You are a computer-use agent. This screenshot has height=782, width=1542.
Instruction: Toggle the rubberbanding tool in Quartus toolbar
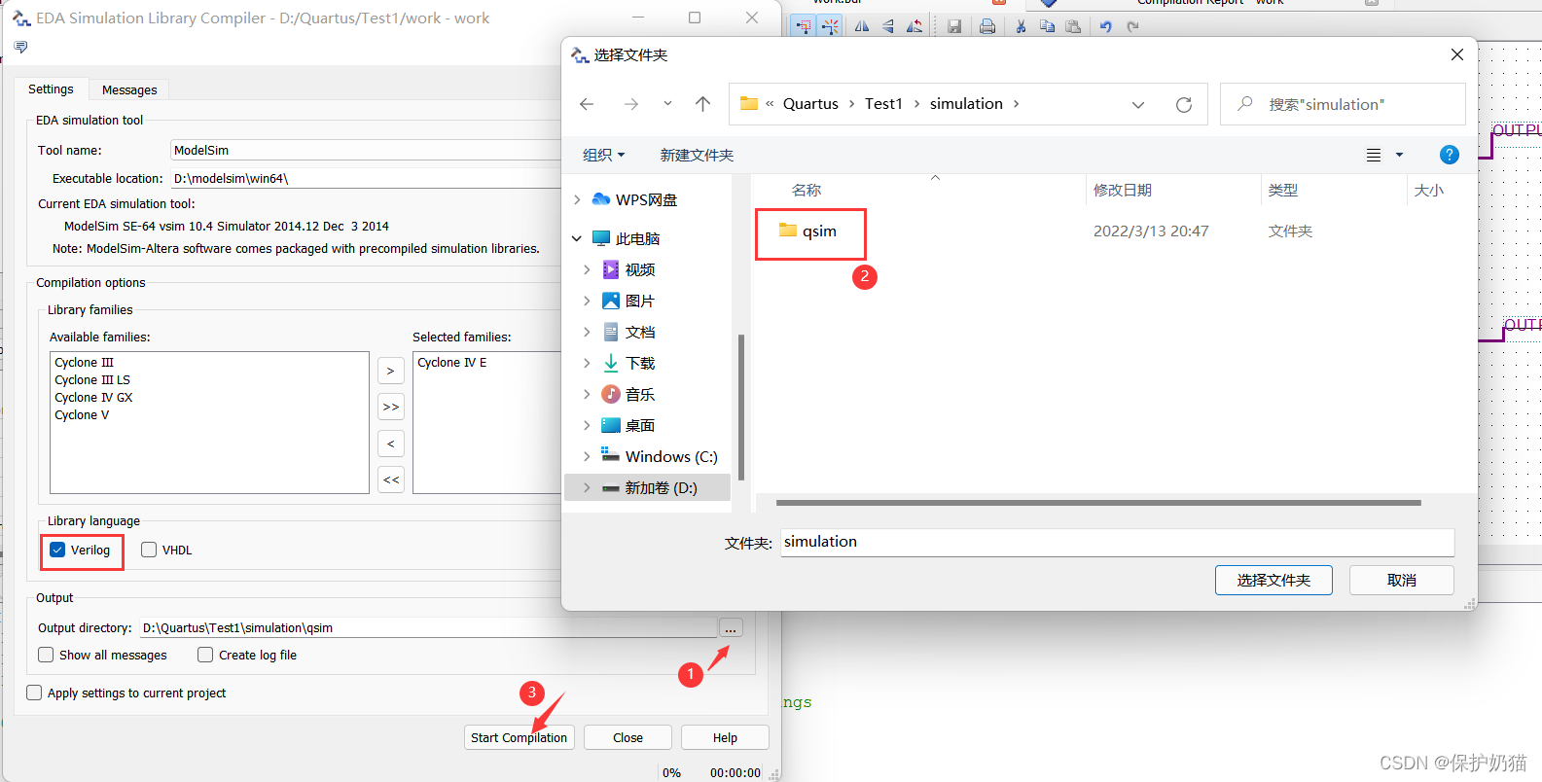pos(803,26)
